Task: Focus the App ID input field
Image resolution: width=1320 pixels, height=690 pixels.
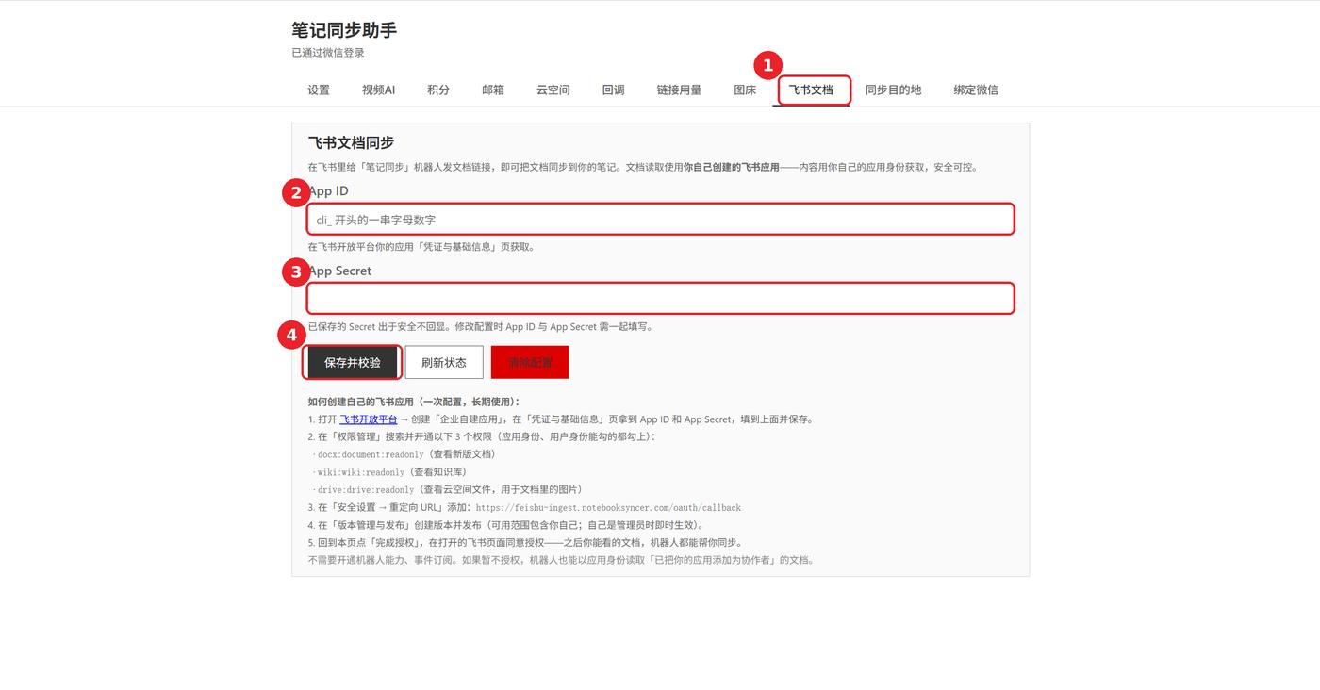Action: point(660,220)
